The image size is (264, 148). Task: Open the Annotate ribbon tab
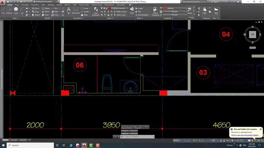[25, 5]
